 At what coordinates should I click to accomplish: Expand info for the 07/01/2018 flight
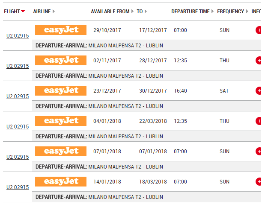[259, 152]
